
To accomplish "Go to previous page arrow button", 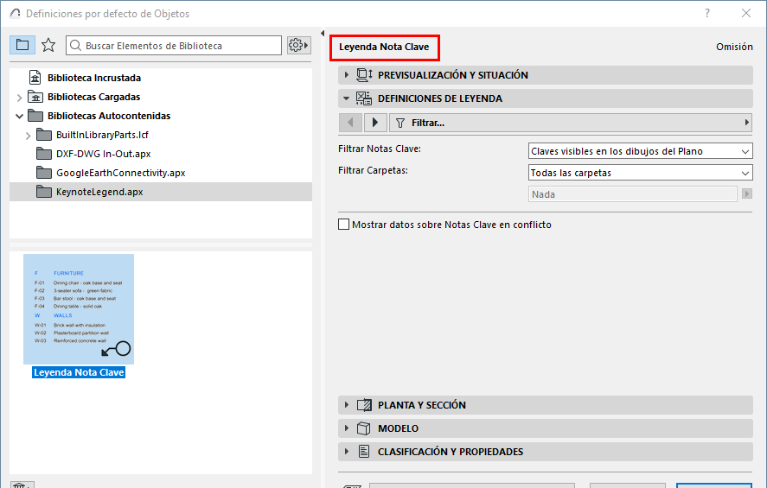I will pos(350,123).
